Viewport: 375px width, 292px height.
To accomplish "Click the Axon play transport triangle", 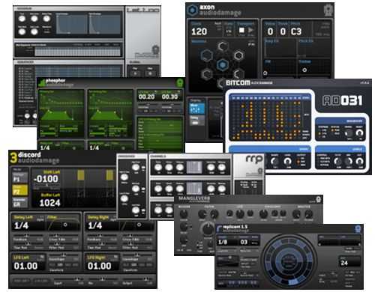I will click(x=250, y=31).
